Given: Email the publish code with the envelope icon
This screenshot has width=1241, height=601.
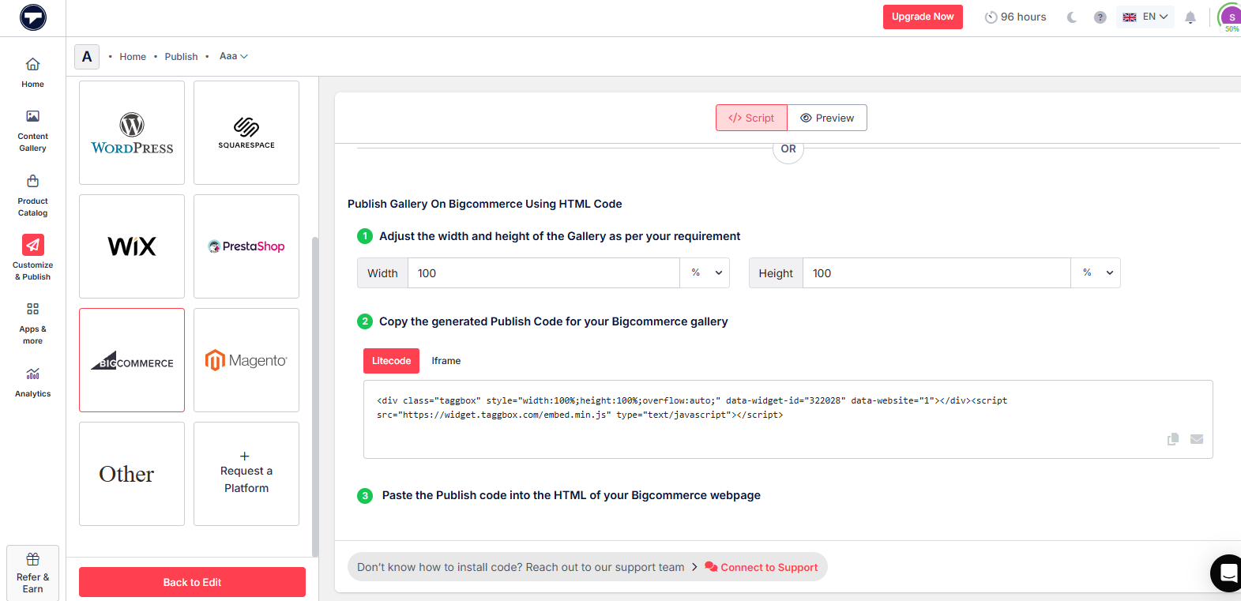Looking at the screenshot, I should click(x=1197, y=439).
